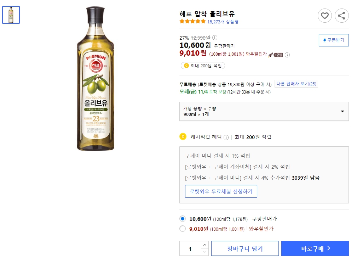Click the blue 바로구매 purchase button
The width and height of the screenshot is (351, 258).
(315, 248)
